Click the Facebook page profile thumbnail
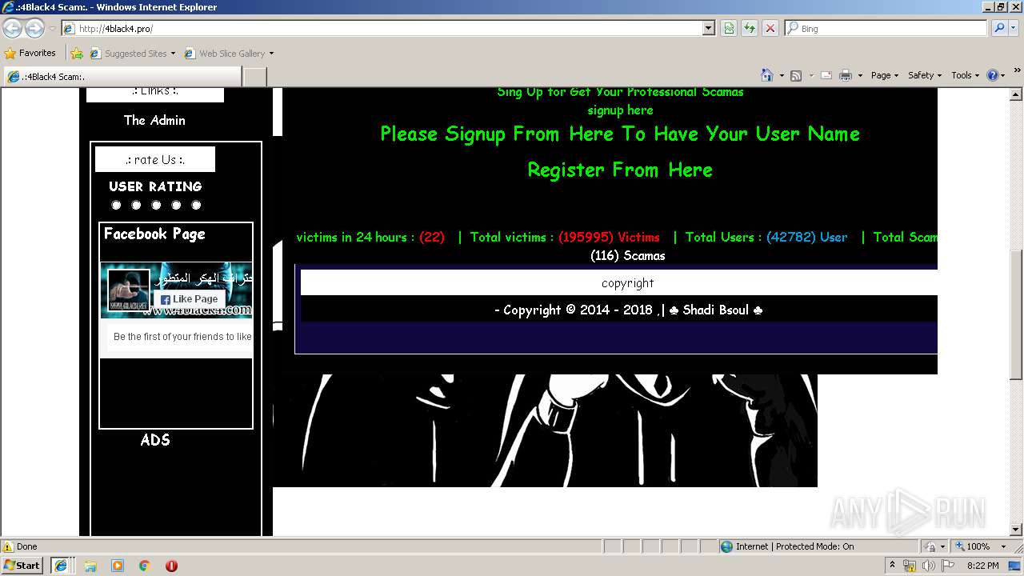Viewport: 1024px width, 576px height. 128,290
